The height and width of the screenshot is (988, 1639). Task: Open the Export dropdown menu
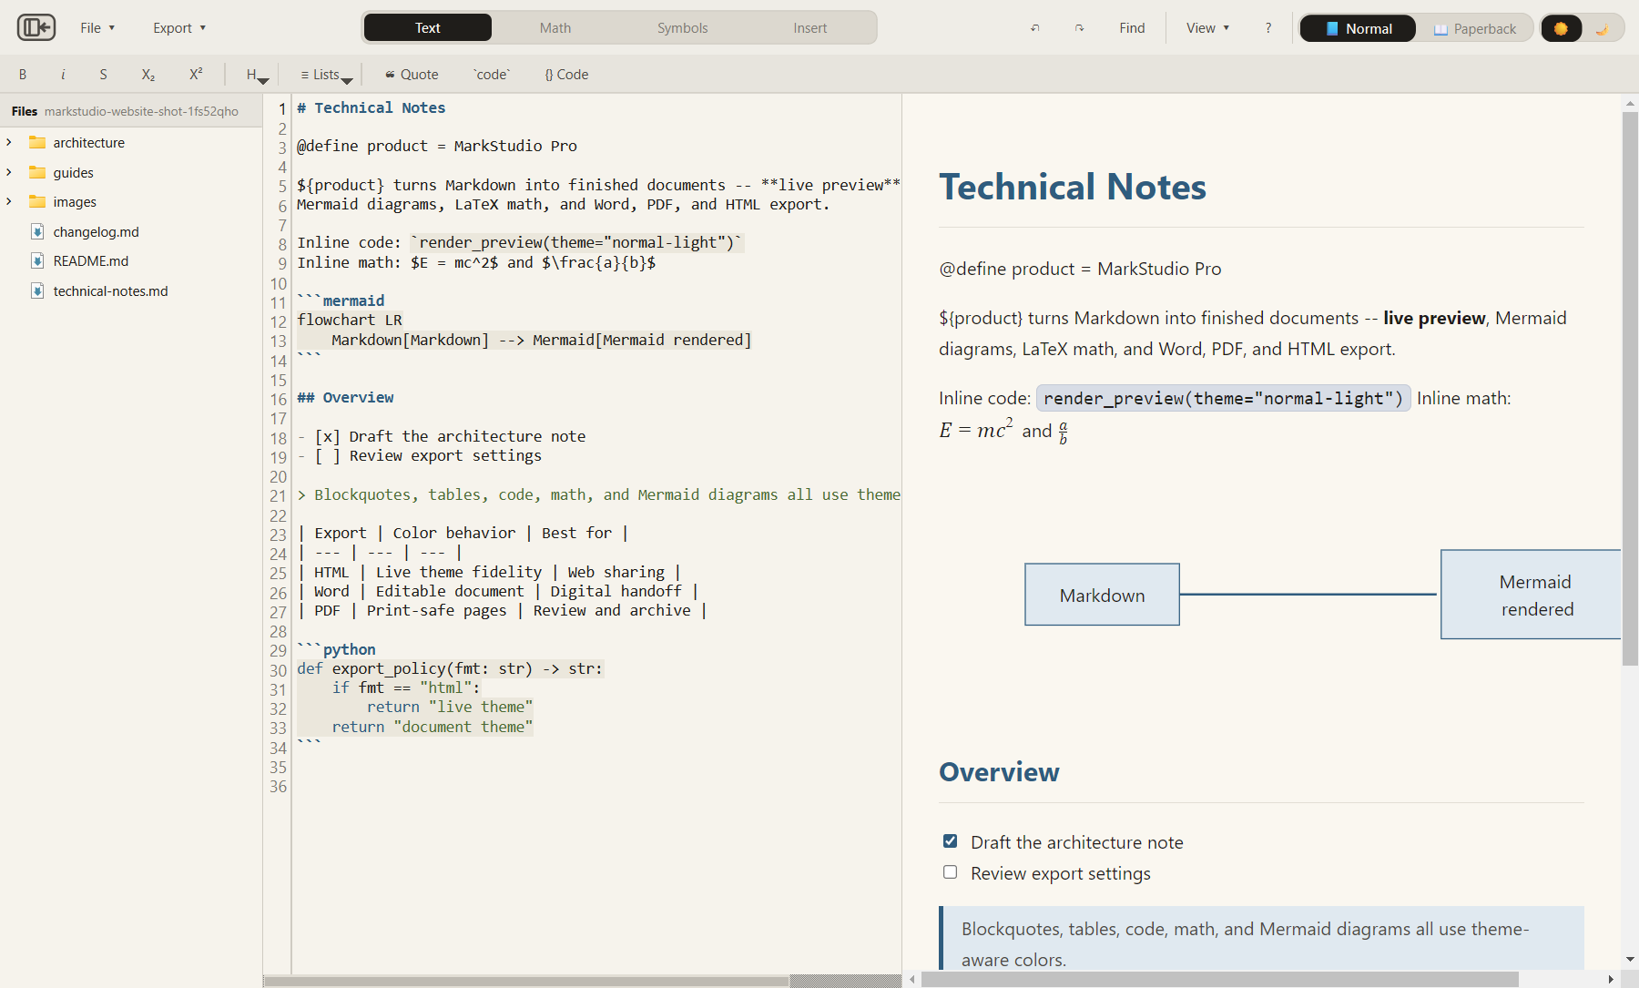(179, 28)
